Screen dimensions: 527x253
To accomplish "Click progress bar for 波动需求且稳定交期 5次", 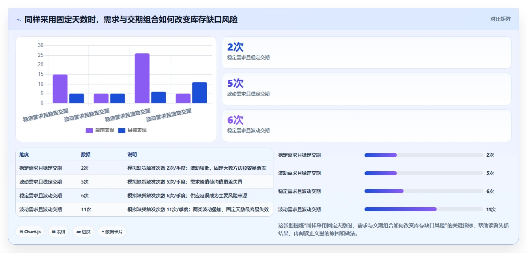I will tap(424, 173).
